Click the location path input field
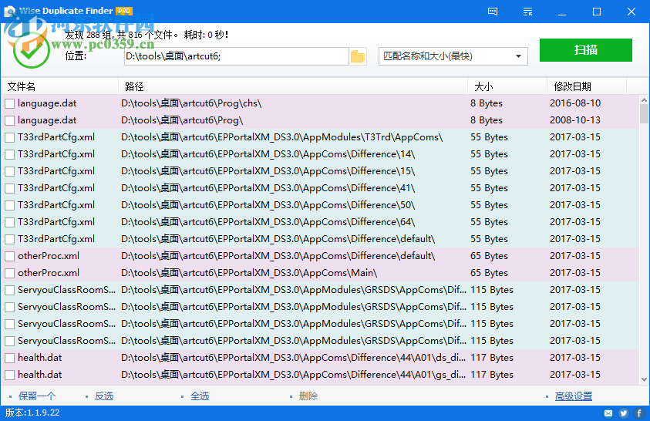650x421 pixels. (236, 56)
